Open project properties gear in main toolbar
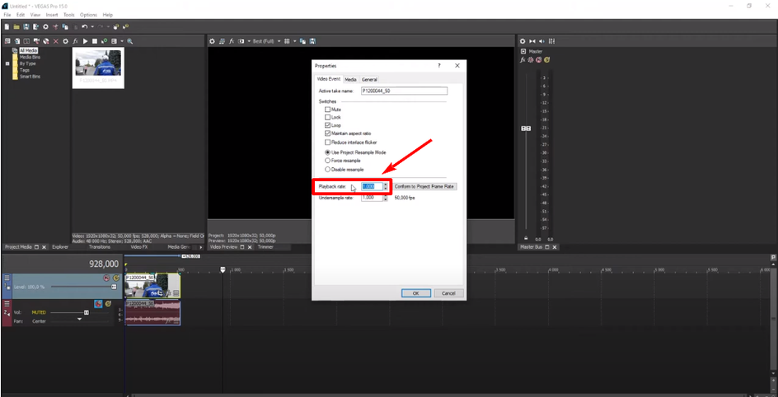778x397 pixels. (45, 26)
